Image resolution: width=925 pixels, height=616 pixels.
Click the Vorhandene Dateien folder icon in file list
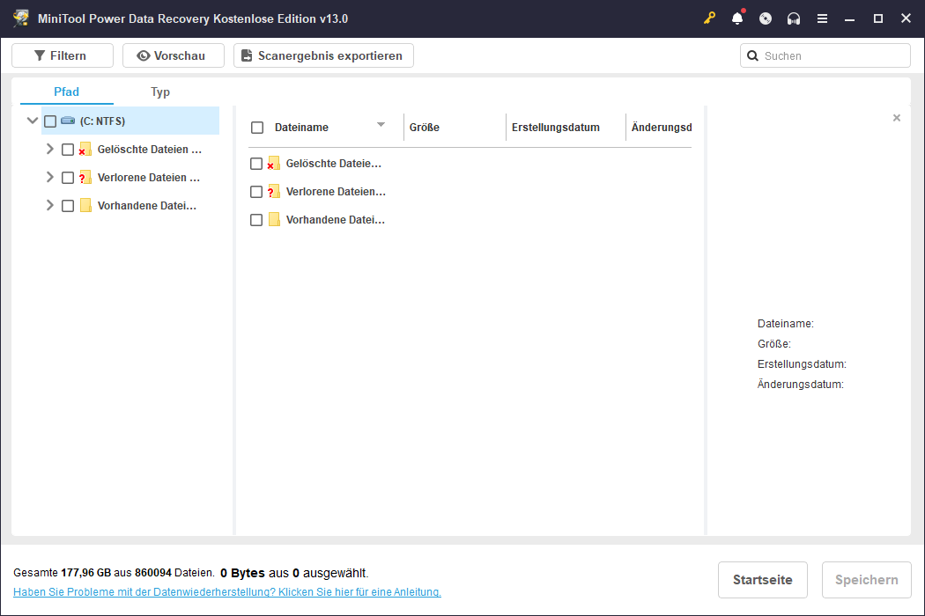pos(274,219)
